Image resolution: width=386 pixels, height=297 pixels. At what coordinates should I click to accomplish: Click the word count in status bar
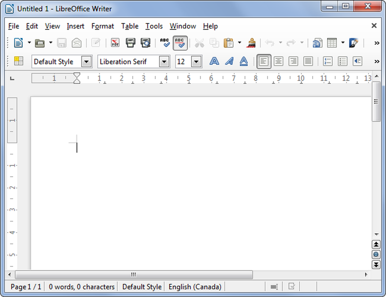click(81, 287)
